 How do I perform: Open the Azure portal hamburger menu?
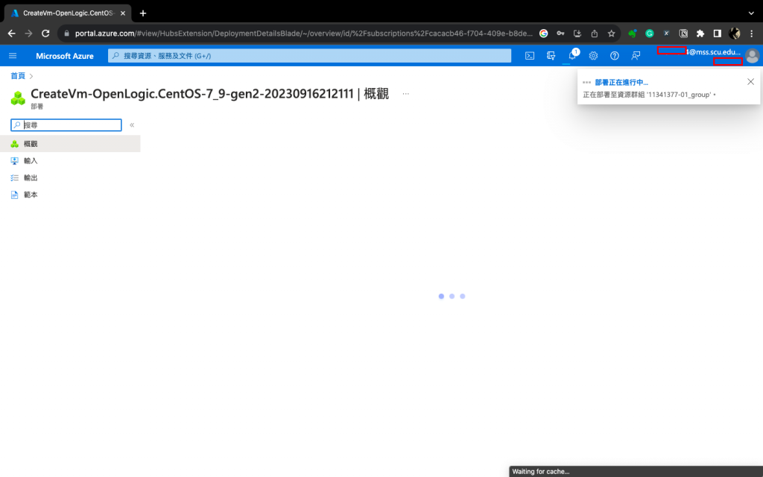(x=13, y=56)
